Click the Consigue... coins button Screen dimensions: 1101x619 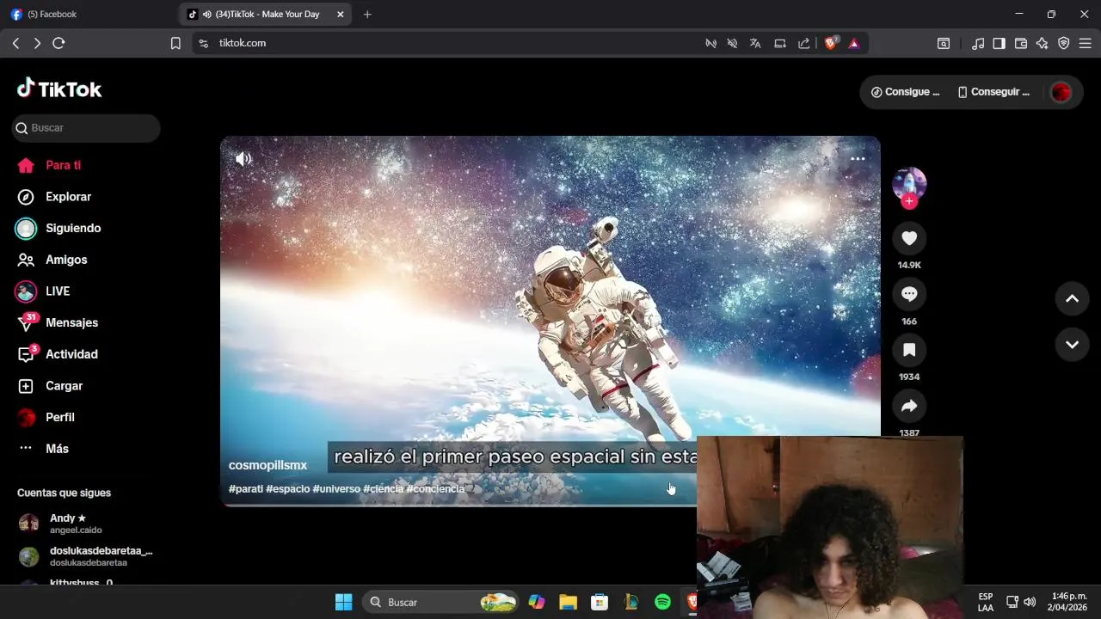point(905,92)
